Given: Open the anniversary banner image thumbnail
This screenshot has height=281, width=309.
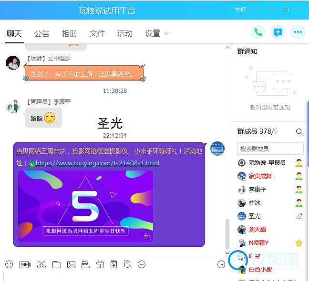Looking at the screenshot, I should [85, 206].
